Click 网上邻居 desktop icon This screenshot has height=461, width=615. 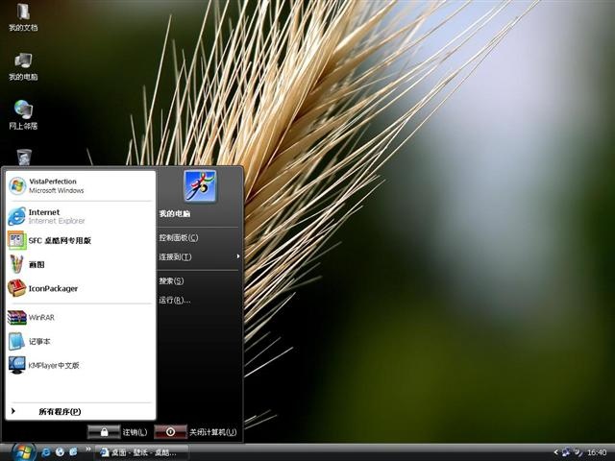(x=23, y=113)
